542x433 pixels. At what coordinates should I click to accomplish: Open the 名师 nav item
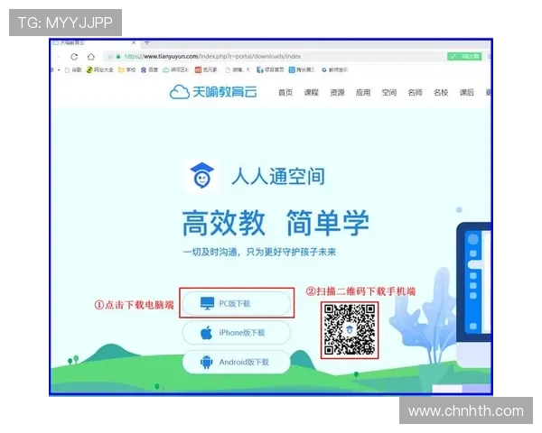click(x=415, y=93)
